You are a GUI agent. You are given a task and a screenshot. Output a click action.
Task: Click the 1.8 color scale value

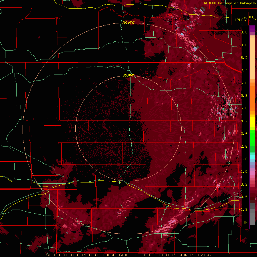coord(244,159)
